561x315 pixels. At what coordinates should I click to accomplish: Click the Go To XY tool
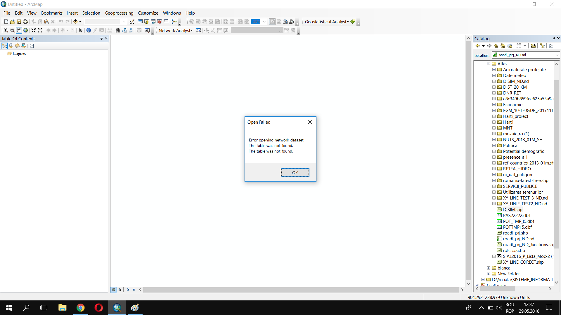point(131,30)
